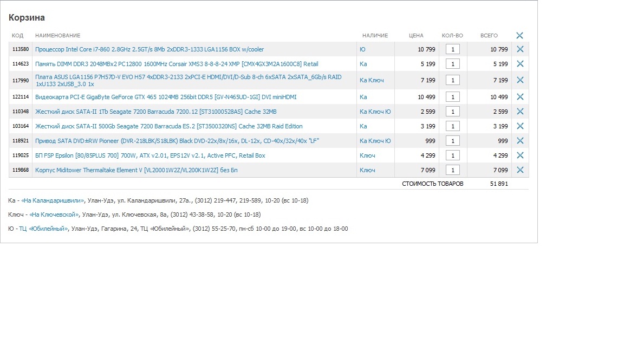Click the ВСЕГО column header
The image size is (624, 351).
(489, 35)
